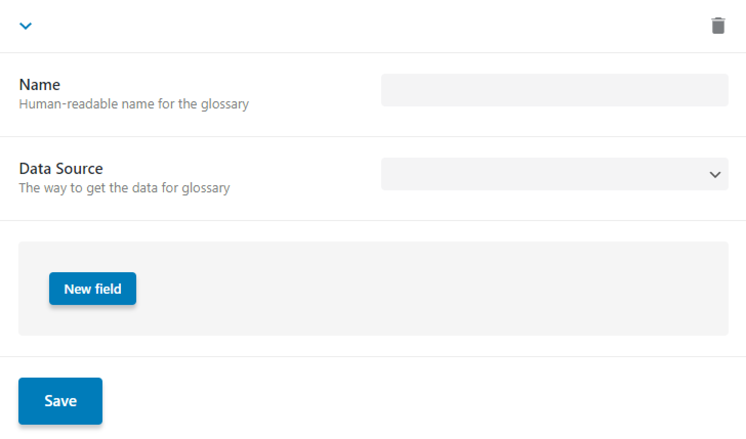Save the glossary settings

click(60, 401)
